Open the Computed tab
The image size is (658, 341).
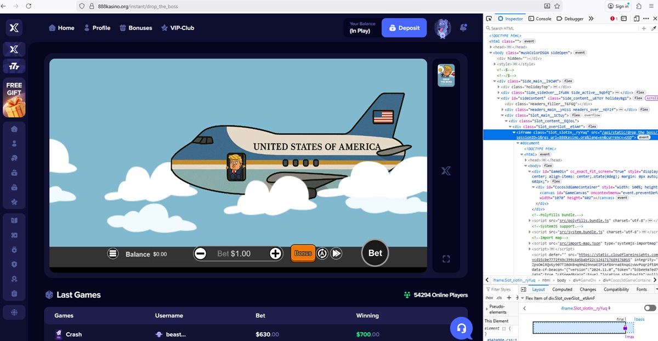(x=562, y=289)
